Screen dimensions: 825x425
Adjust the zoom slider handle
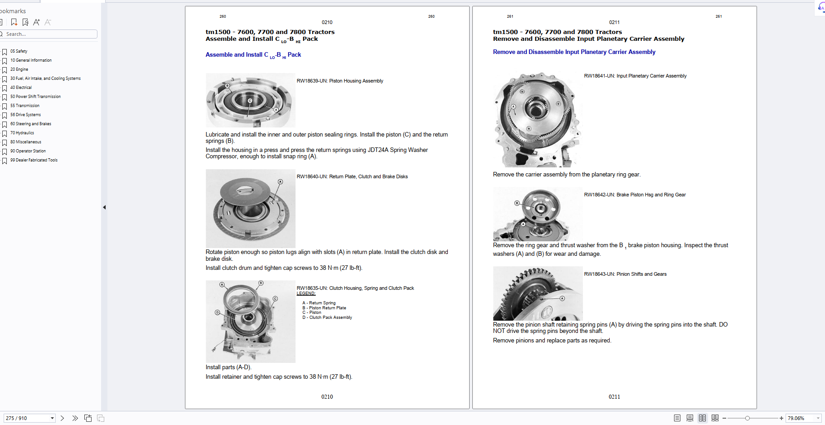(x=747, y=418)
